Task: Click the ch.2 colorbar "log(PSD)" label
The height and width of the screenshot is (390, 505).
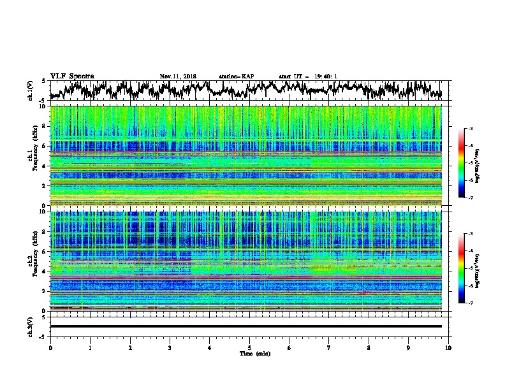Action: (478, 271)
